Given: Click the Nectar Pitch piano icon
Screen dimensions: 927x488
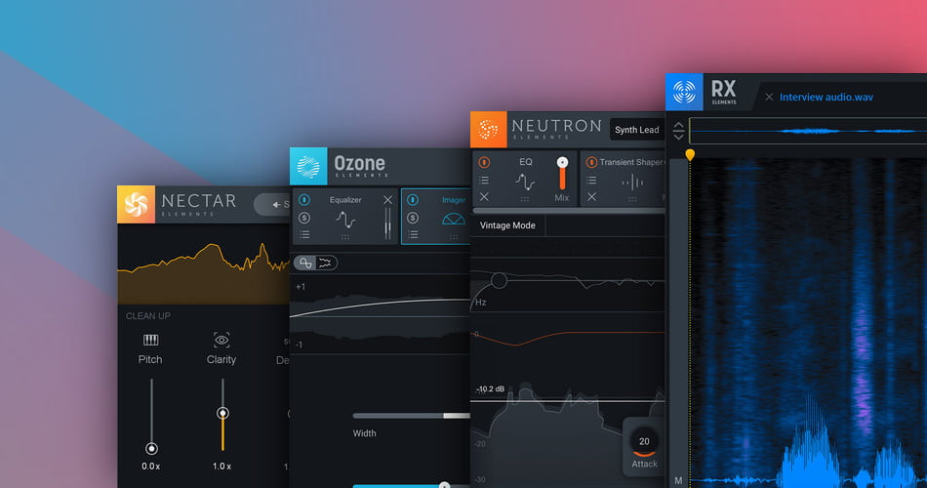Looking at the screenshot, I should [150, 340].
